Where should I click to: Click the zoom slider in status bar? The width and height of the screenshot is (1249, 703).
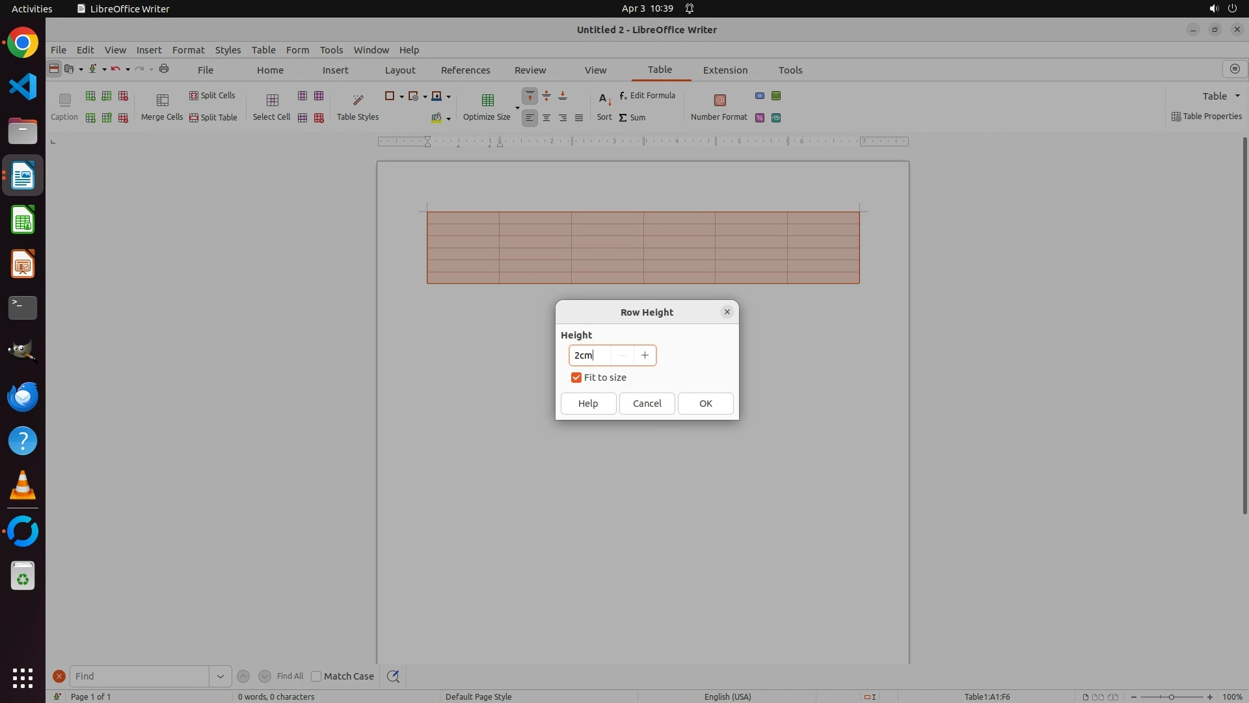click(x=1171, y=697)
